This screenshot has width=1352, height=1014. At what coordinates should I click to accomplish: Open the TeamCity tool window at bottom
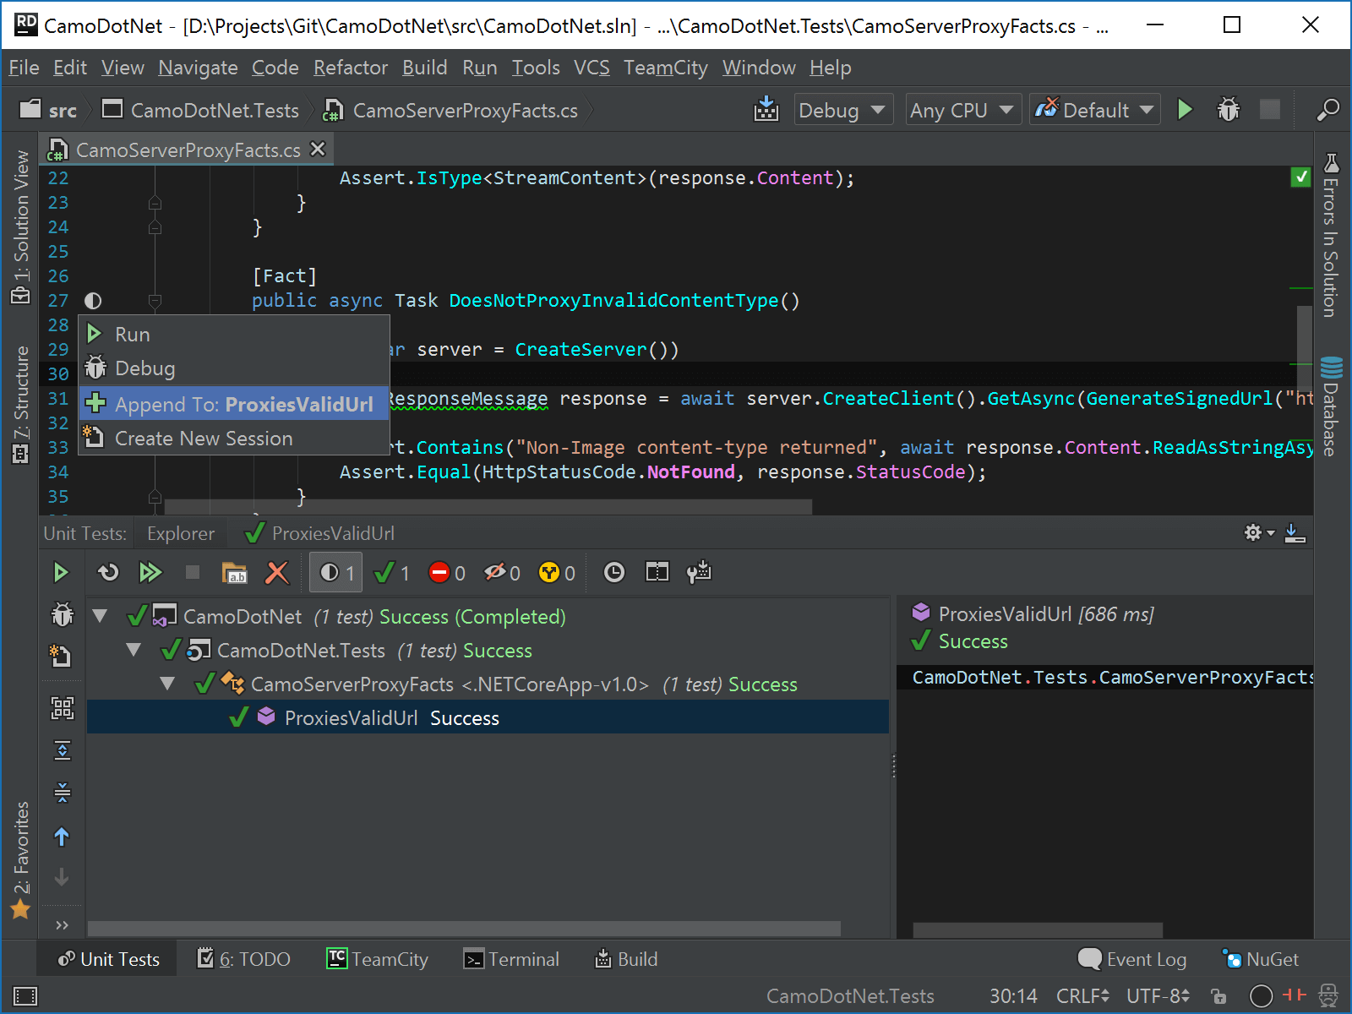click(378, 959)
